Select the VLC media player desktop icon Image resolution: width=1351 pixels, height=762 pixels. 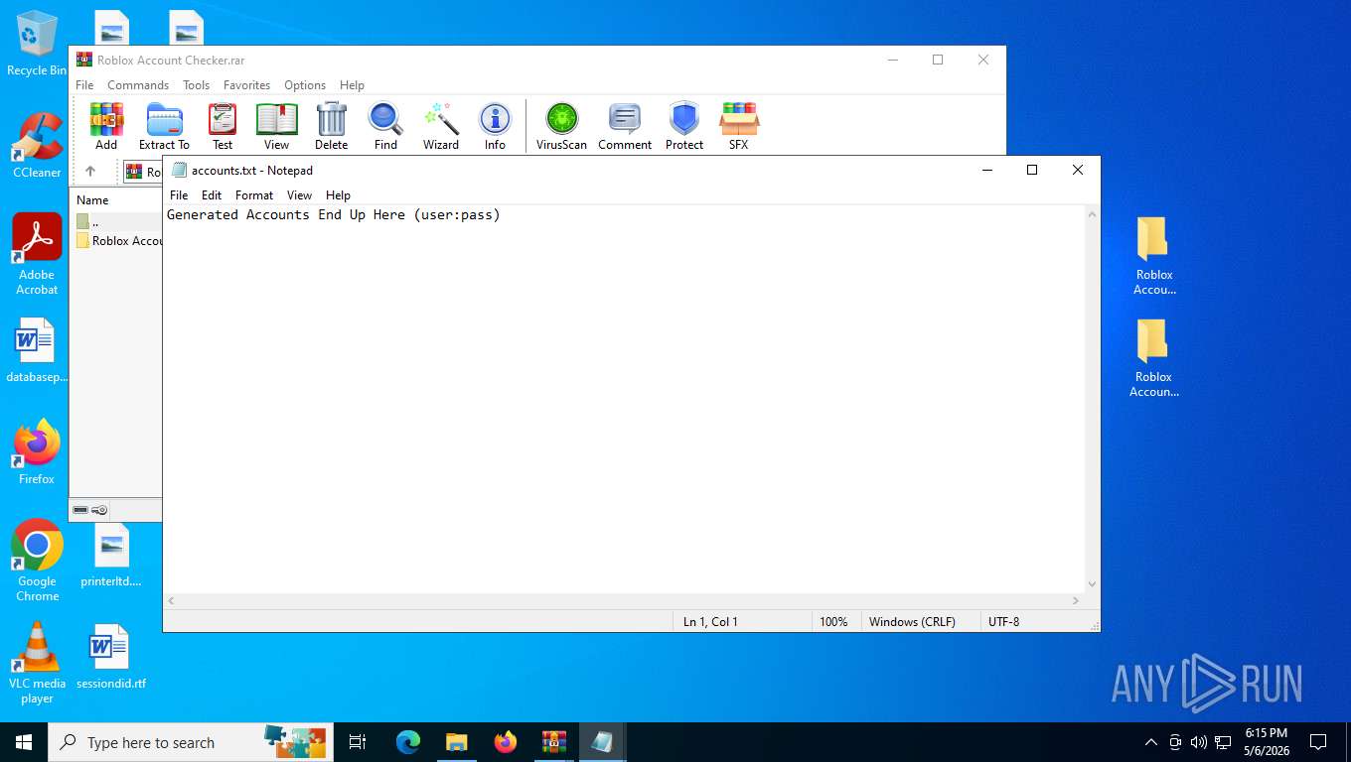37,663
